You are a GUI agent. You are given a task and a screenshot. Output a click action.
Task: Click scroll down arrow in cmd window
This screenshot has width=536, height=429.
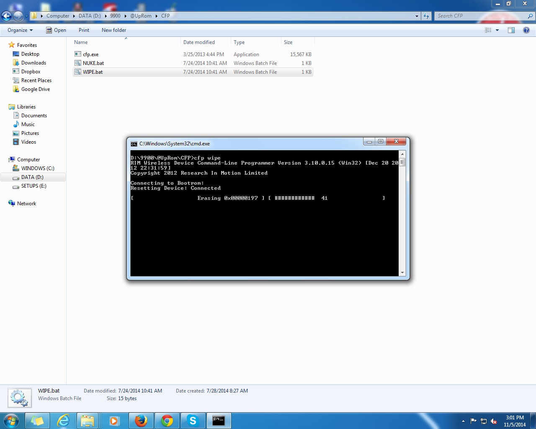pyautogui.click(x=402, y=273)
